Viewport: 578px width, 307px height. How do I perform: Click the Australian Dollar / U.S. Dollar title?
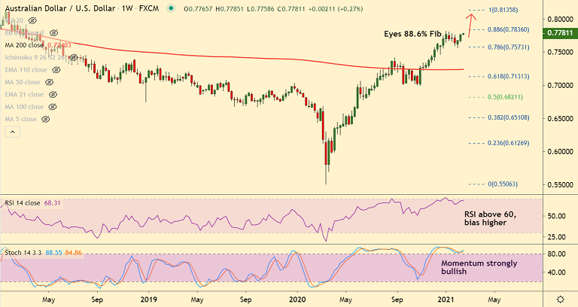60,8
